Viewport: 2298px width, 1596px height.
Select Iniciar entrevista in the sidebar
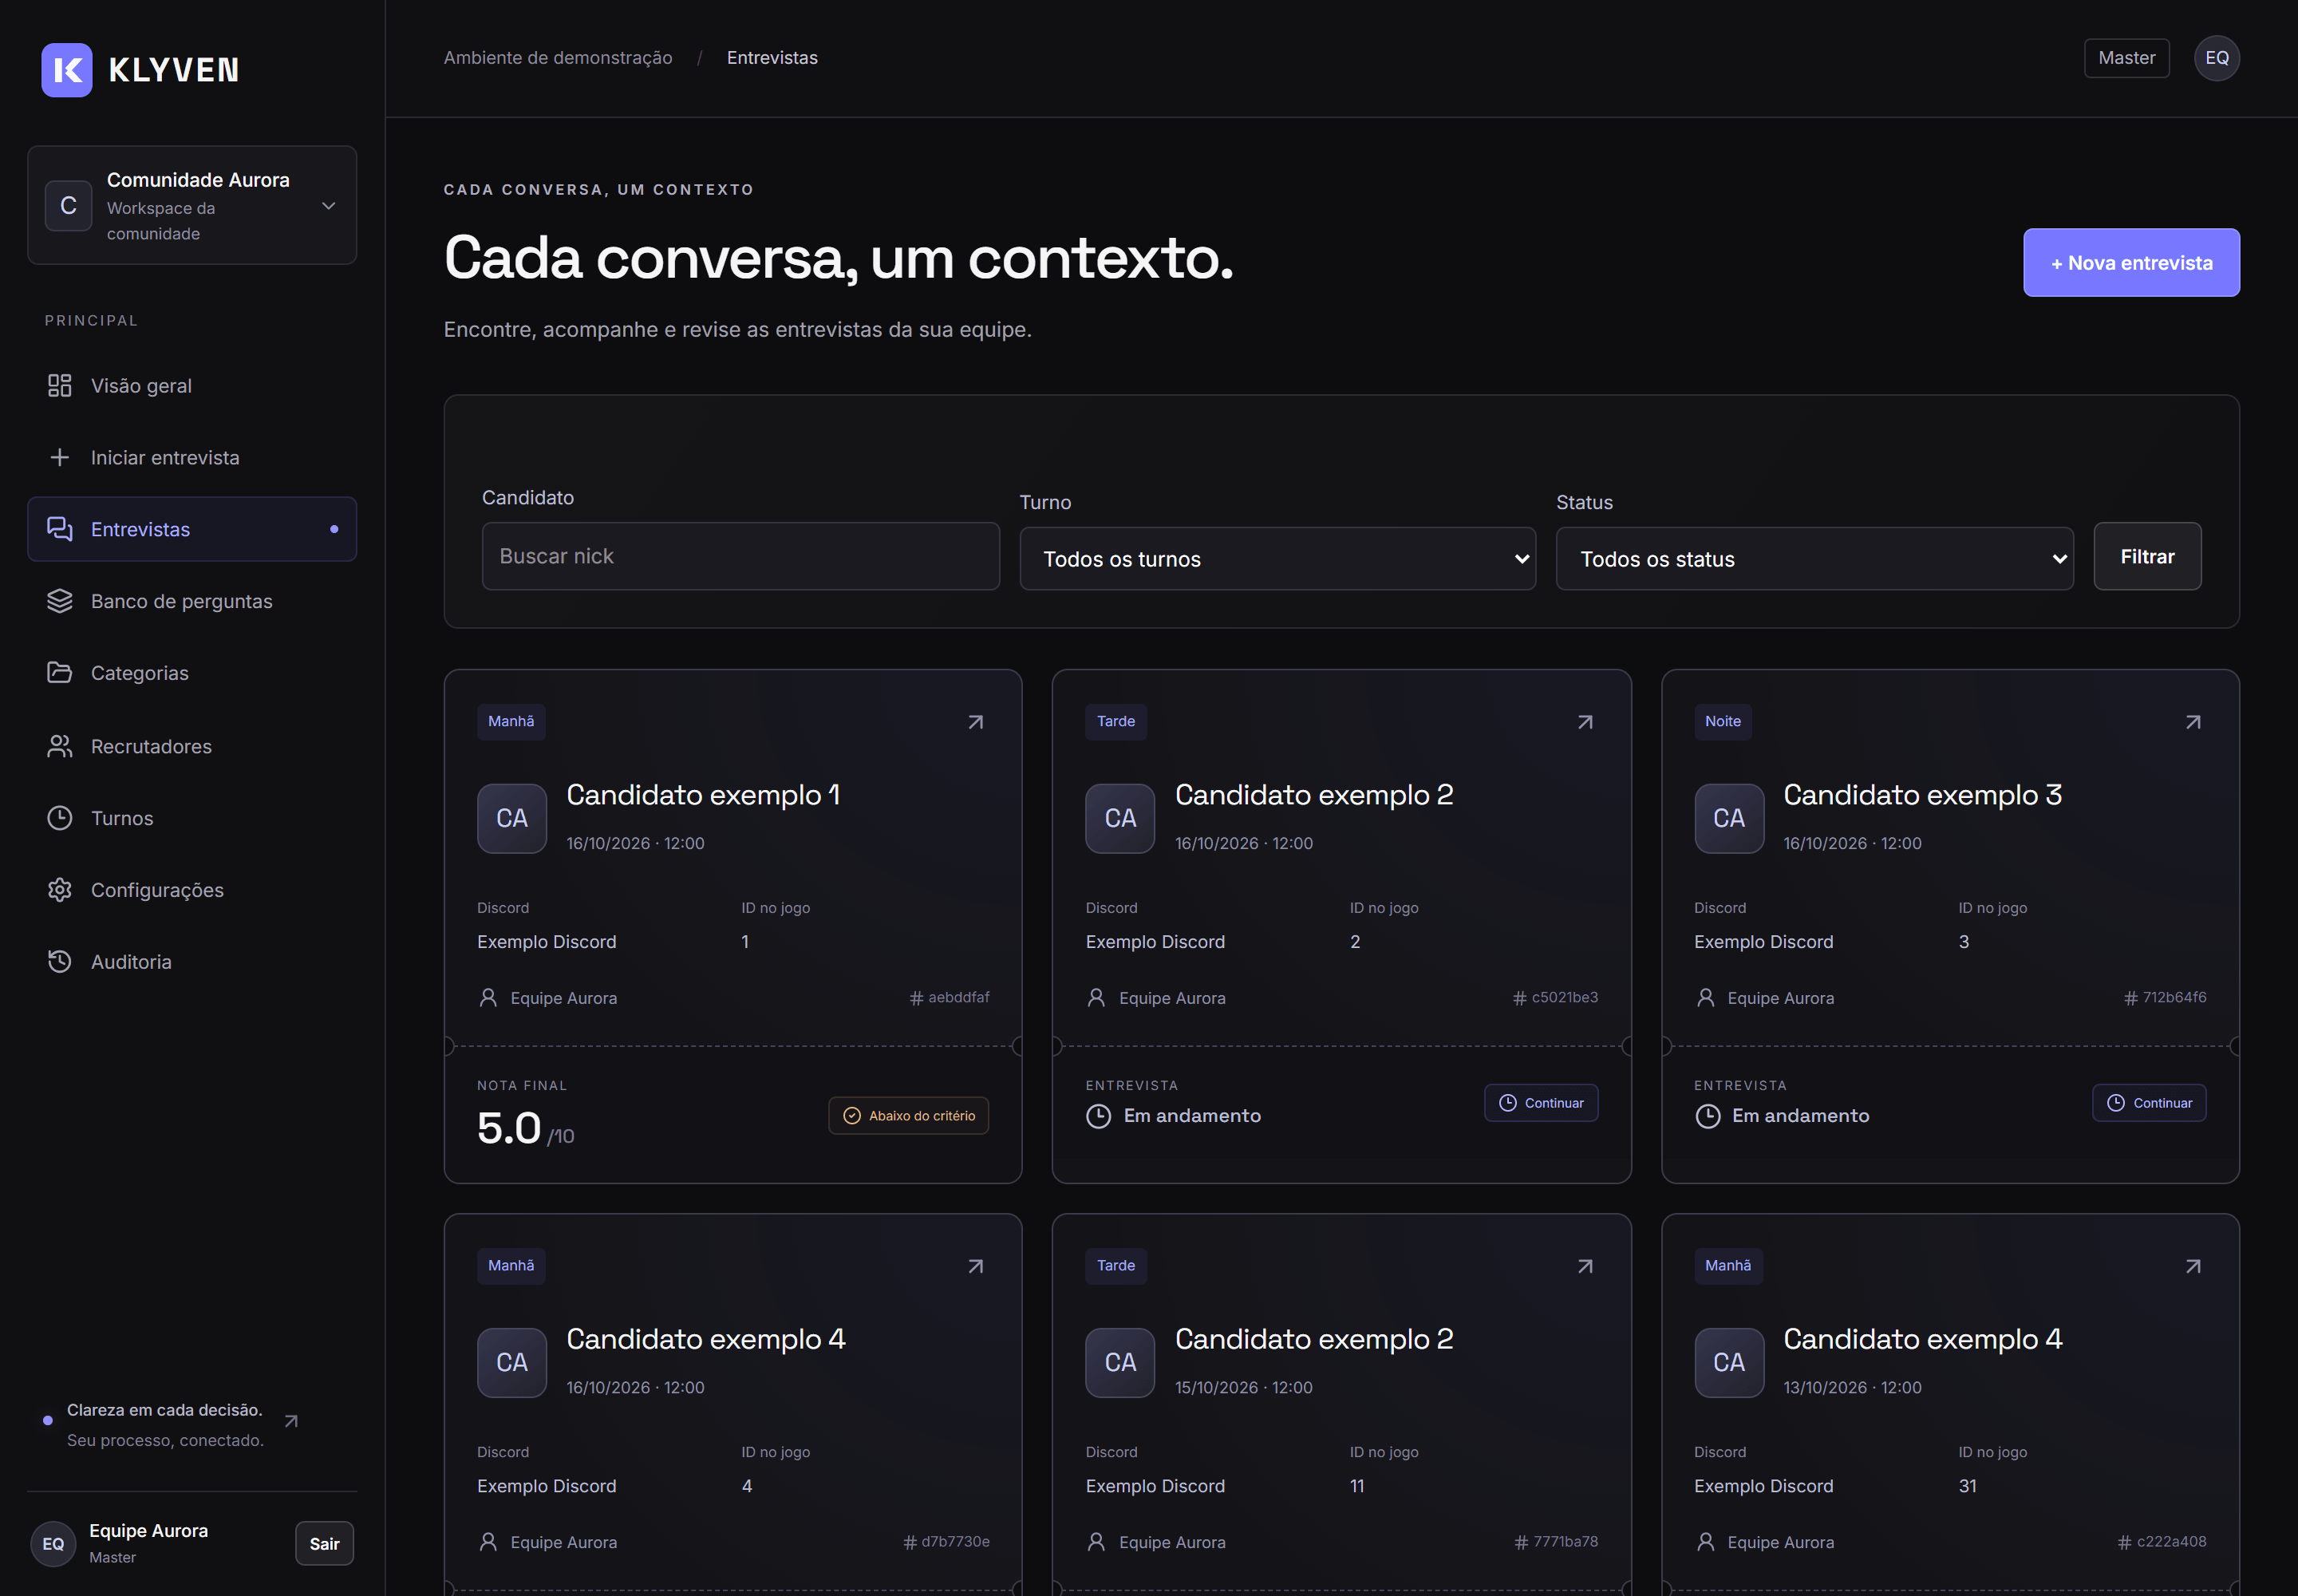pyautogui.click(x=192, y=457)
